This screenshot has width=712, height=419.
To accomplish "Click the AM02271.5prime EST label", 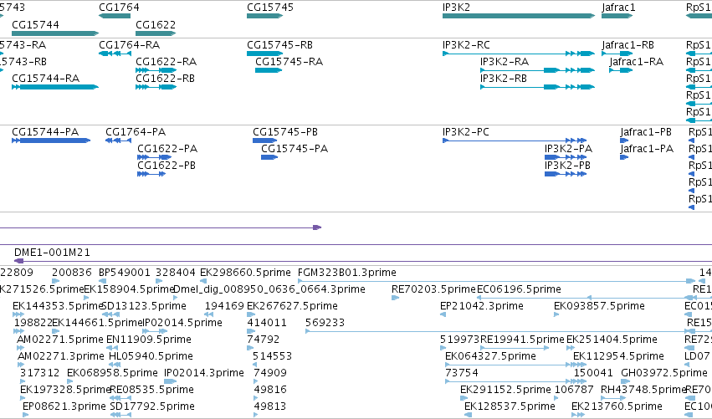I will pyautogui.click(x=60, y=340).
